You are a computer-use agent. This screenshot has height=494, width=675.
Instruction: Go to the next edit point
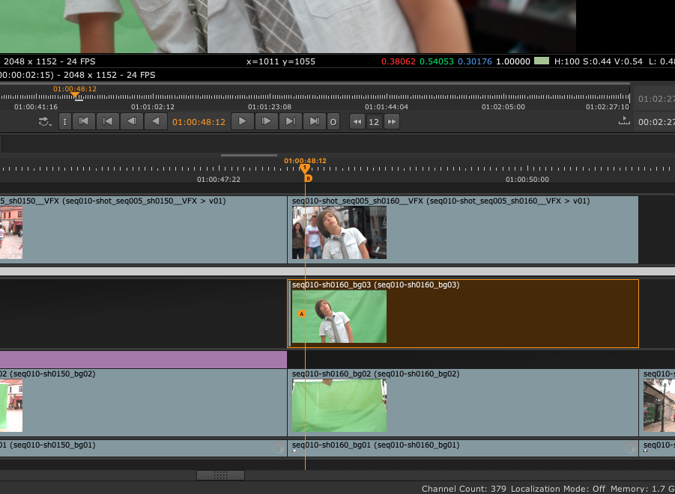tap(290, 121)
